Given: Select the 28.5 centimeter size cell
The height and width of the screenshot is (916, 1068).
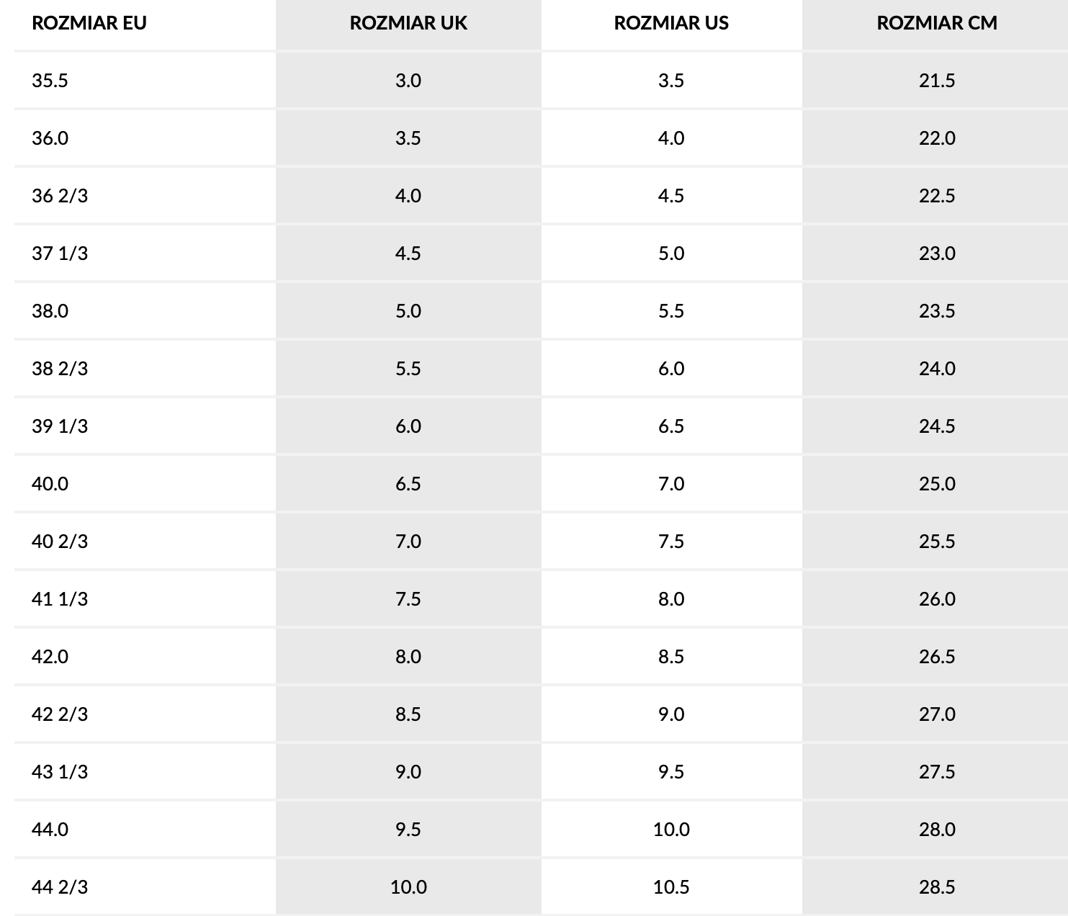Looking at the screenshot, I should coord(937,886).
